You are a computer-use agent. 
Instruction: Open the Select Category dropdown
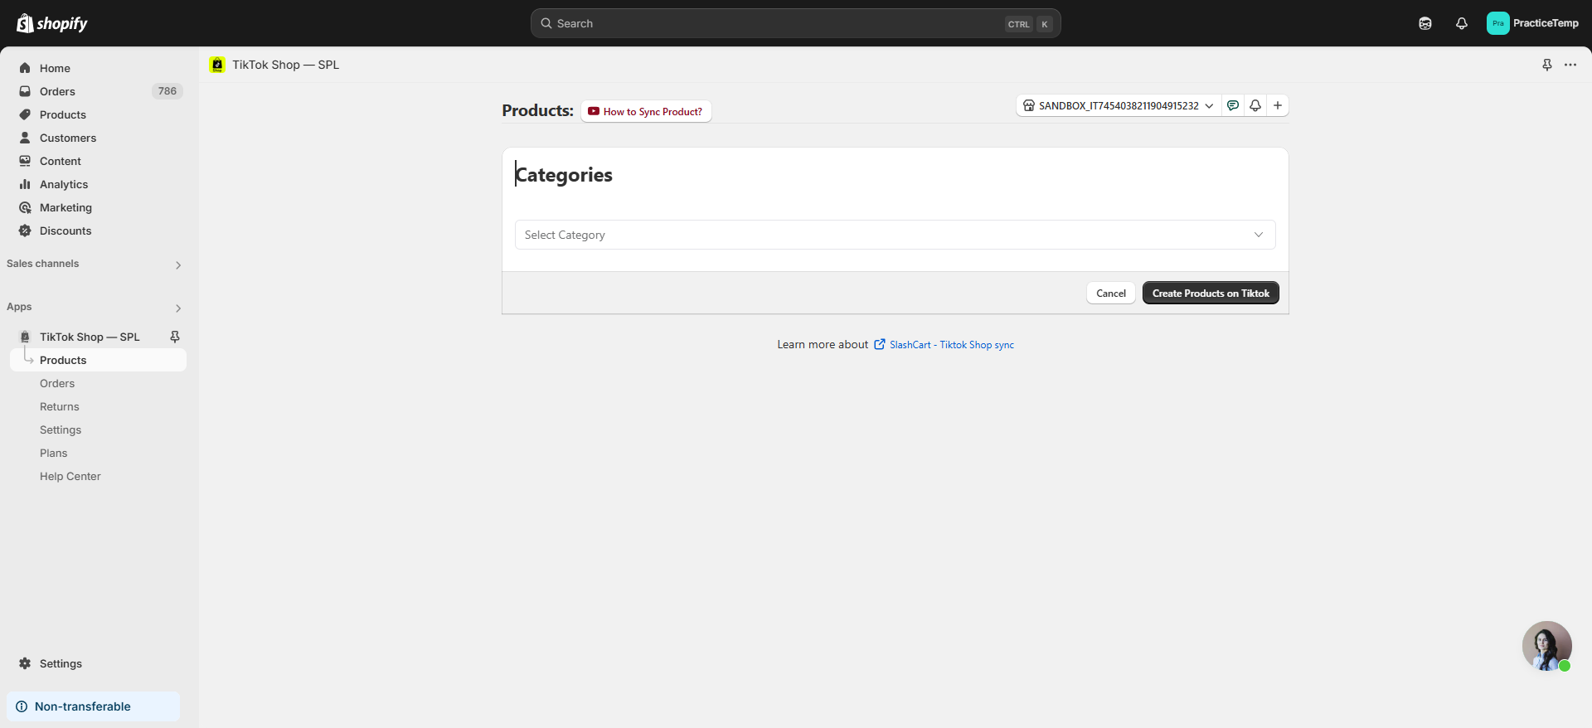pos(895,235)
